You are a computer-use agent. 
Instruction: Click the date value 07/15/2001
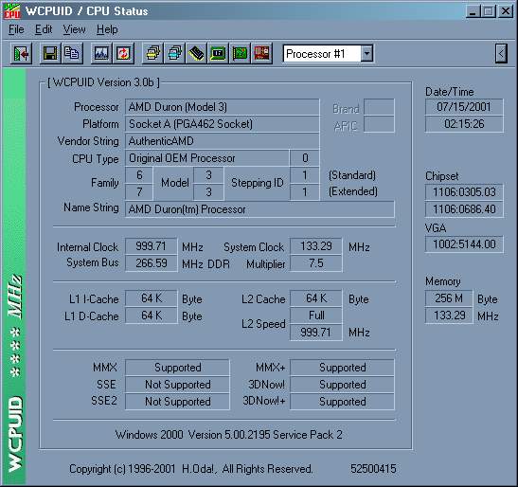pos(464,107)
